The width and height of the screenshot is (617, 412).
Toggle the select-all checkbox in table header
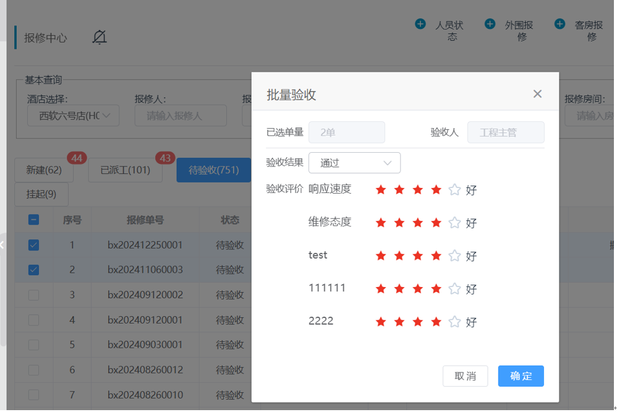coord(34,220)
